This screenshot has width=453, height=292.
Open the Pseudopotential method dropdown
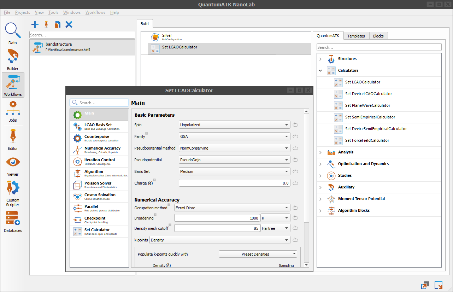coord(235,148)
